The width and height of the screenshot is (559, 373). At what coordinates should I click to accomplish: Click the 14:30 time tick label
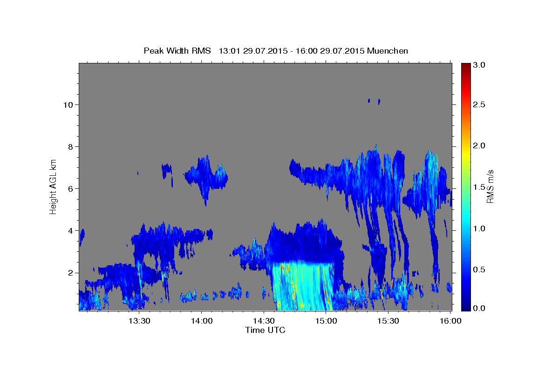click(264, 321)
